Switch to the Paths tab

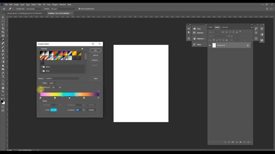point(211,27)
